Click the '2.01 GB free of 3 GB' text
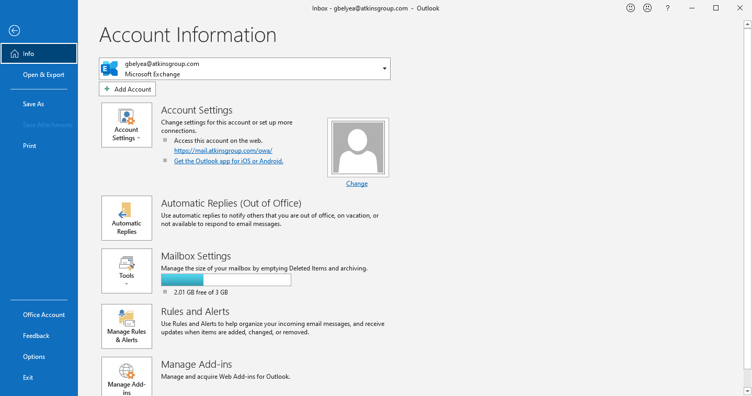This screenshot has height=396, width=752. pyautogui.click(x=201, y=292)
